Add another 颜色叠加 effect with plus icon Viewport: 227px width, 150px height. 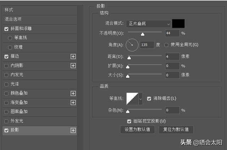pos(73,93)
